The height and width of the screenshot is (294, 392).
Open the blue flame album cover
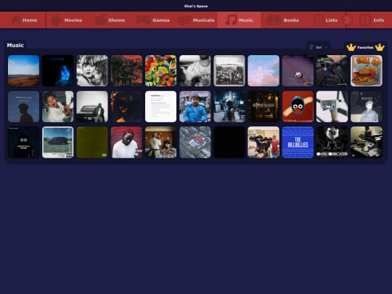pyautogui.click(x=58, y=70)
